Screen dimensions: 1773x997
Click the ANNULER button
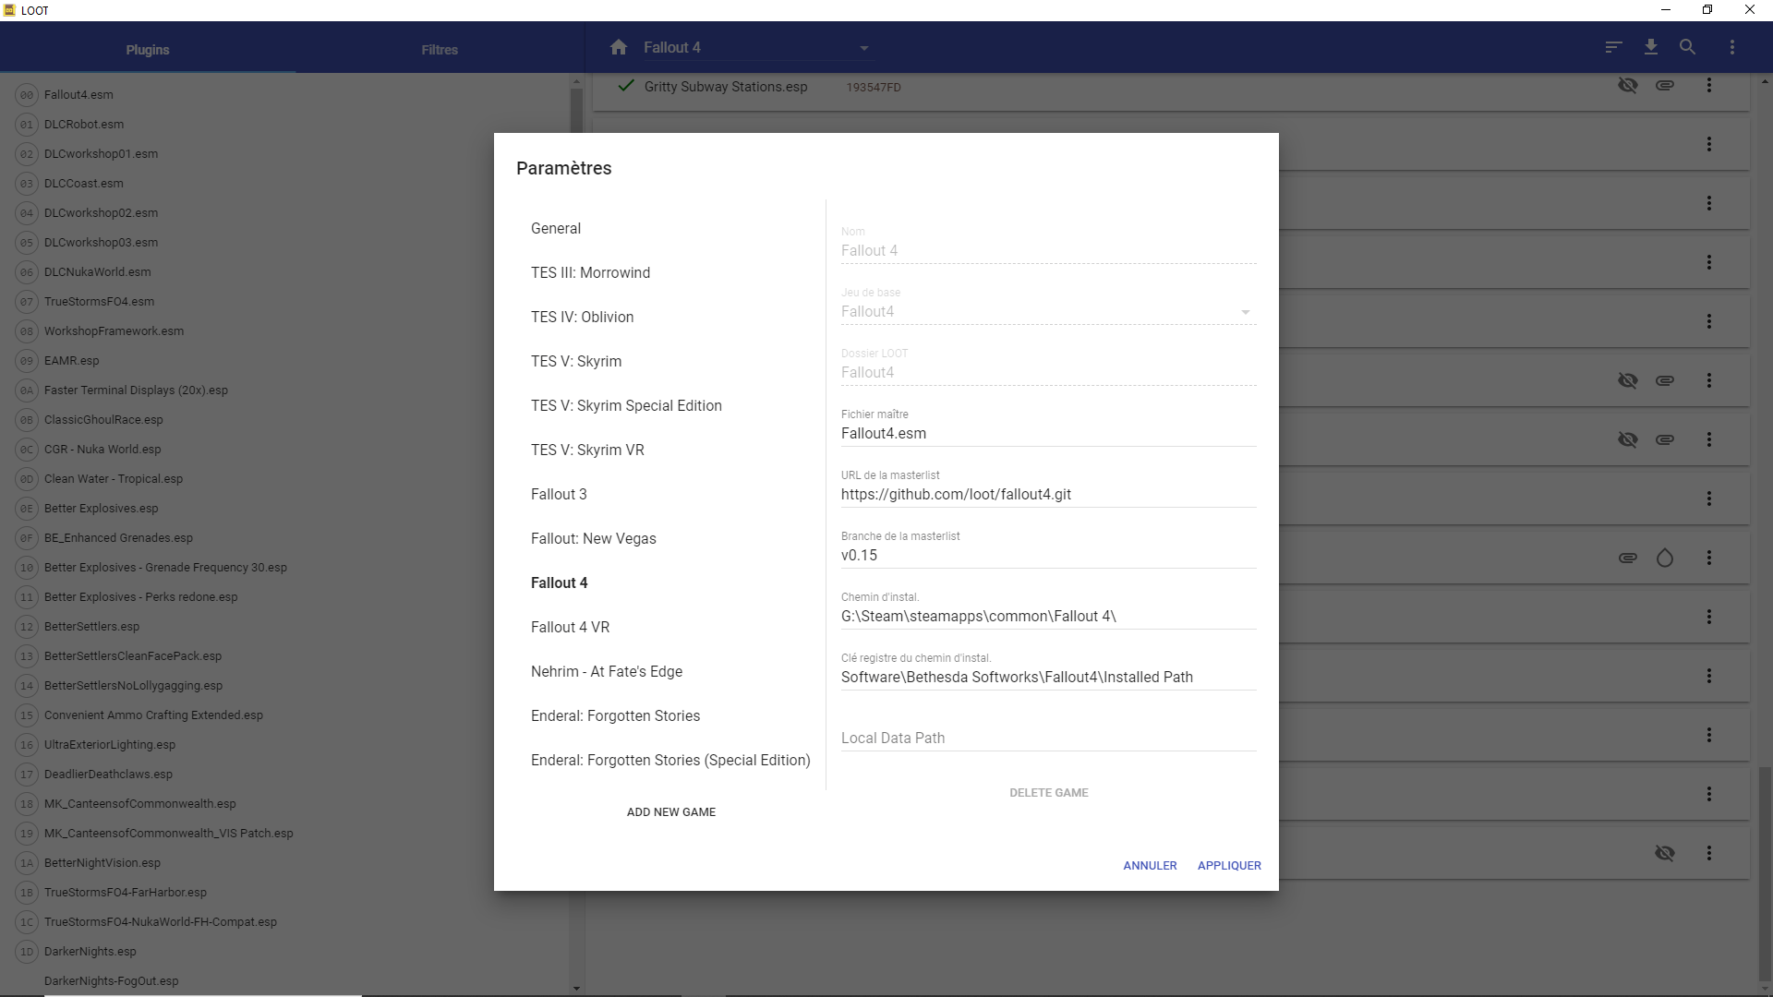click(1150, 865)
